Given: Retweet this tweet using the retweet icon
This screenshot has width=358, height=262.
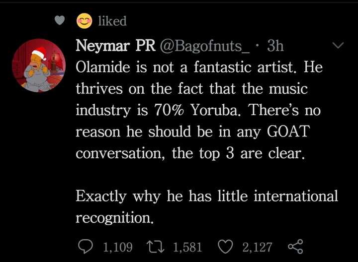Looking at the screenshot, I should click(x=160, y=247).
